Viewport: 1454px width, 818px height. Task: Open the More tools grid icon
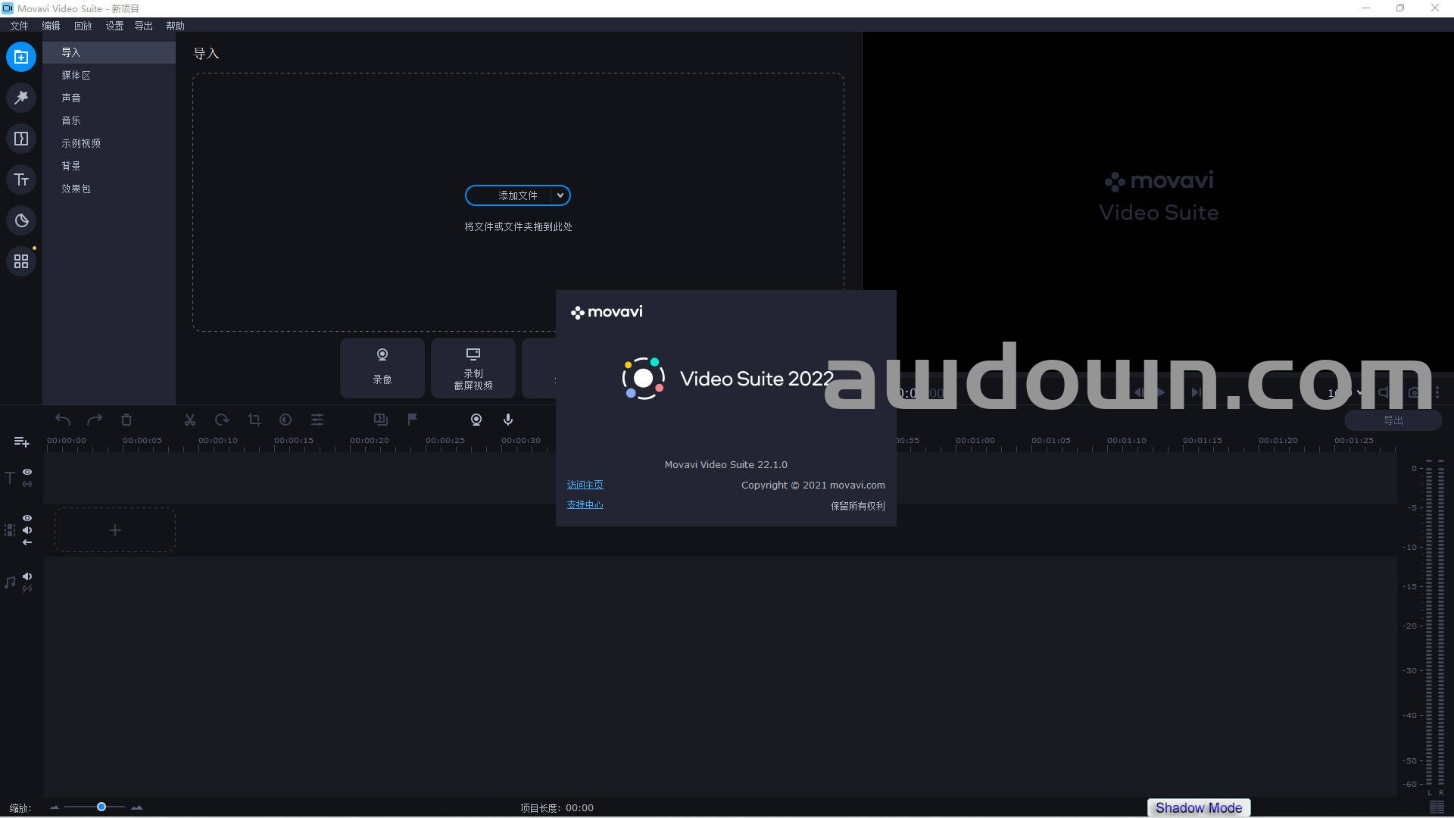point(21,261)
